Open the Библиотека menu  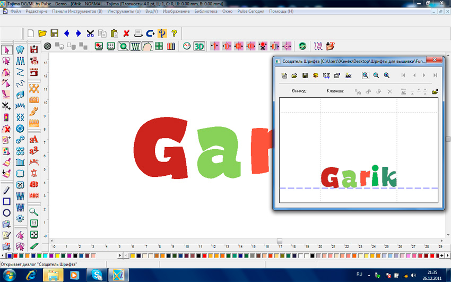pos(206,11)
